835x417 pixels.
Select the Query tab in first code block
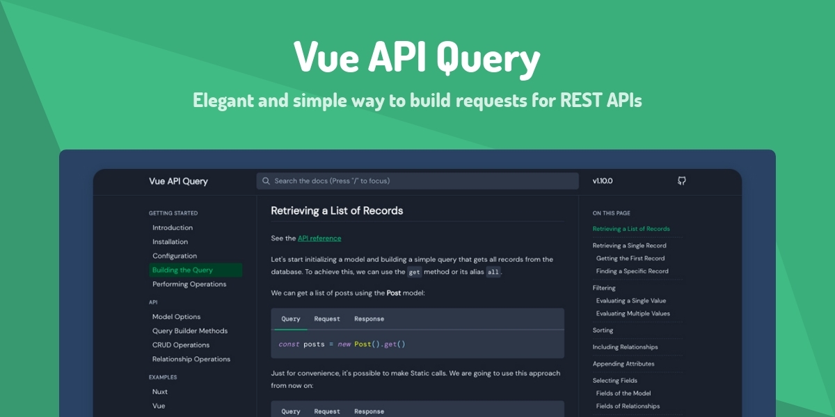[x=291, y=319]
